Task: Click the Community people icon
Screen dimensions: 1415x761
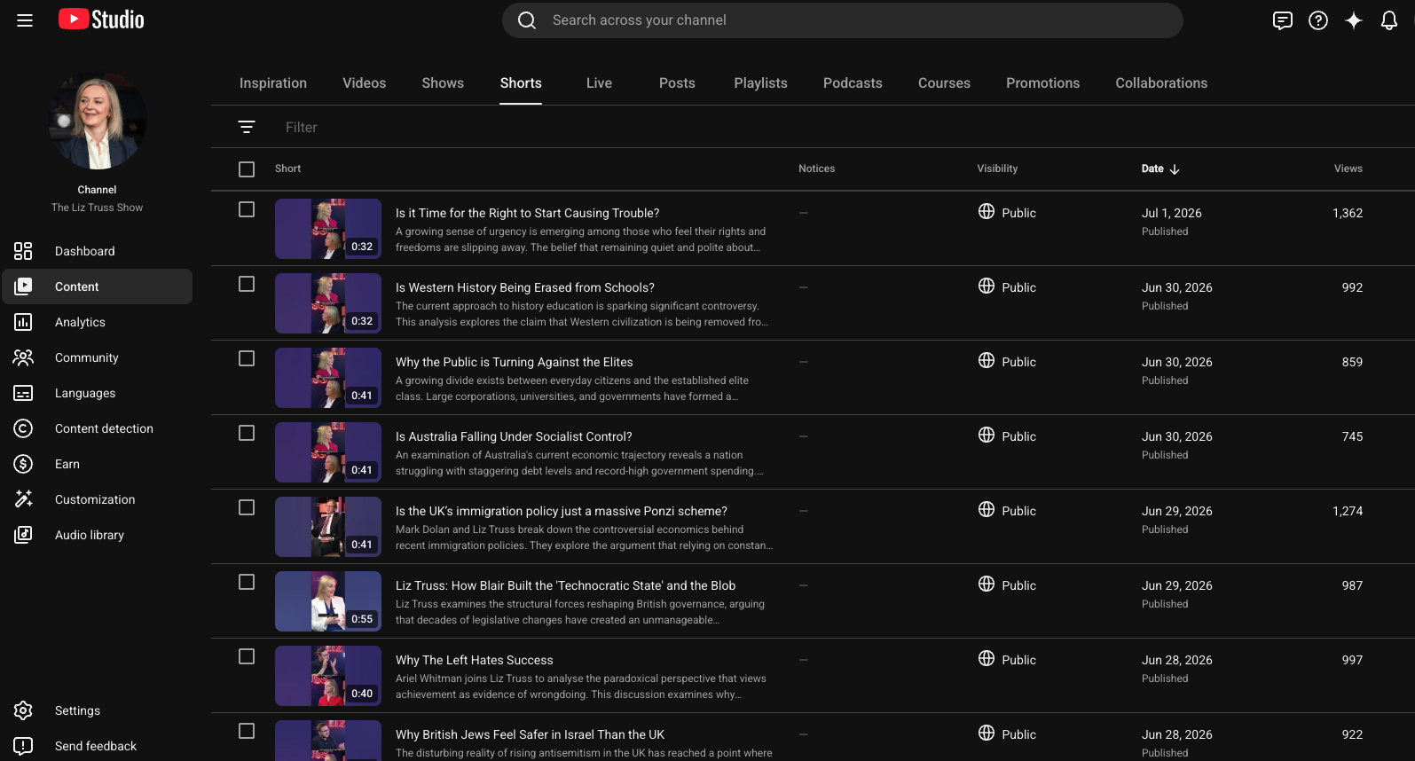Action: point(23,357)
